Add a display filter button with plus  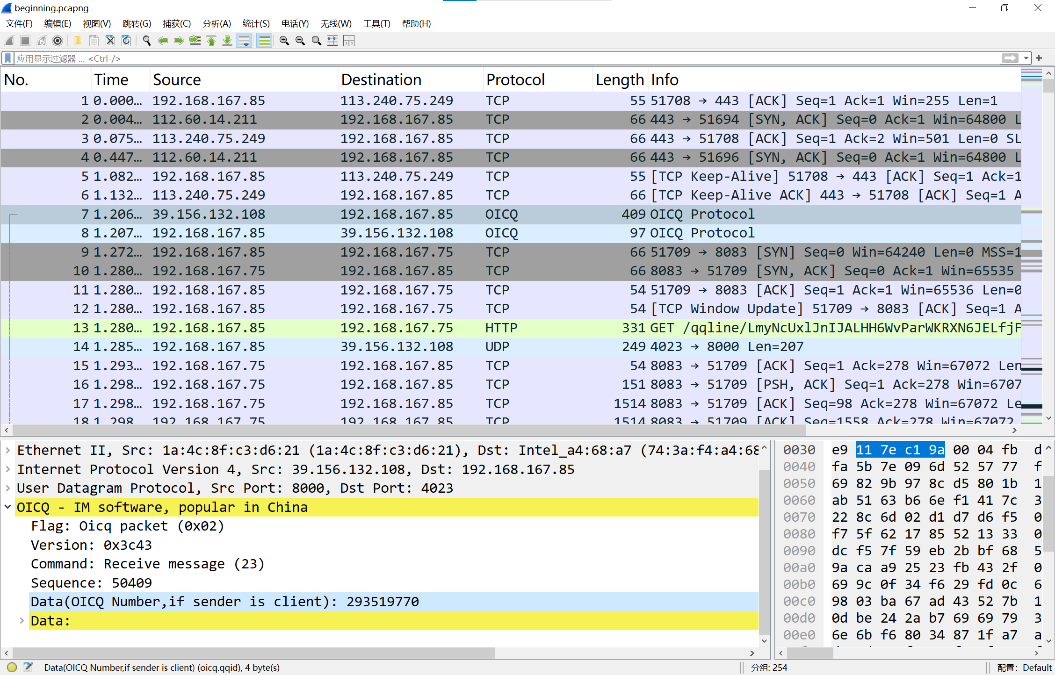pyautogui.click(x=1039, y=58)
